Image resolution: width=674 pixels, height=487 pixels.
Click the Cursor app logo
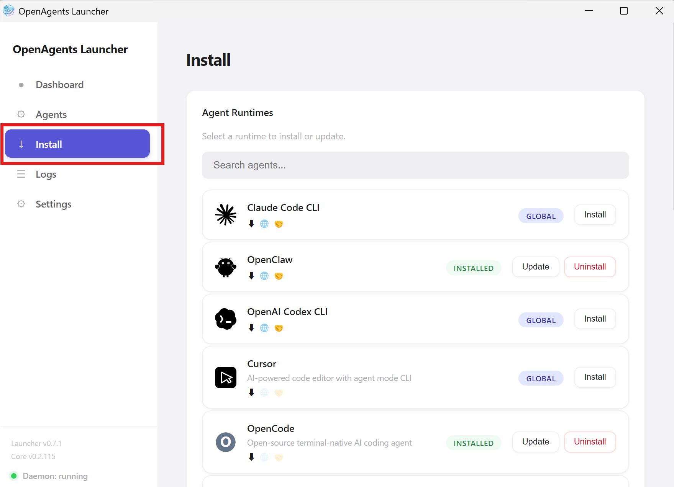point(226,378)
